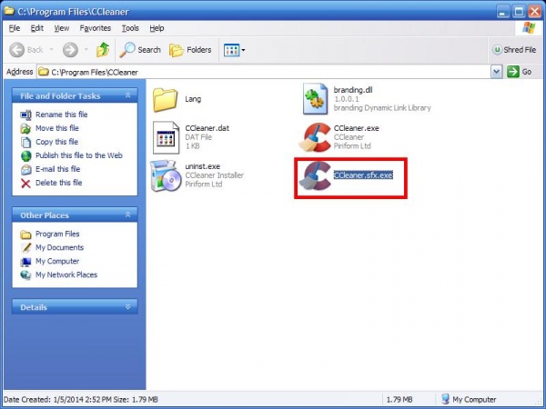Viewport: 546px width, 409px height.
Task: Click the Publish to Web globe icon
Action: click(x=25, y=155)
